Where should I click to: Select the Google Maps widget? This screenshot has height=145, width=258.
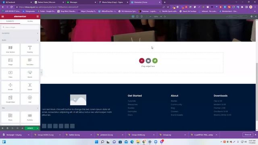[x=10, y=99]
